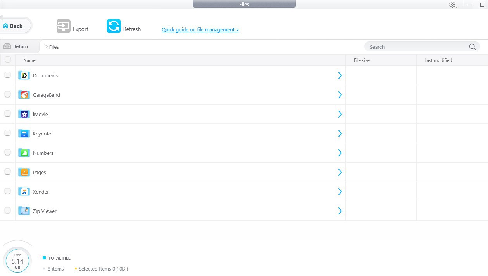Expand the Documents folder via its chevron
This screenshot has width=488, height=276.
tap(340, 75)
